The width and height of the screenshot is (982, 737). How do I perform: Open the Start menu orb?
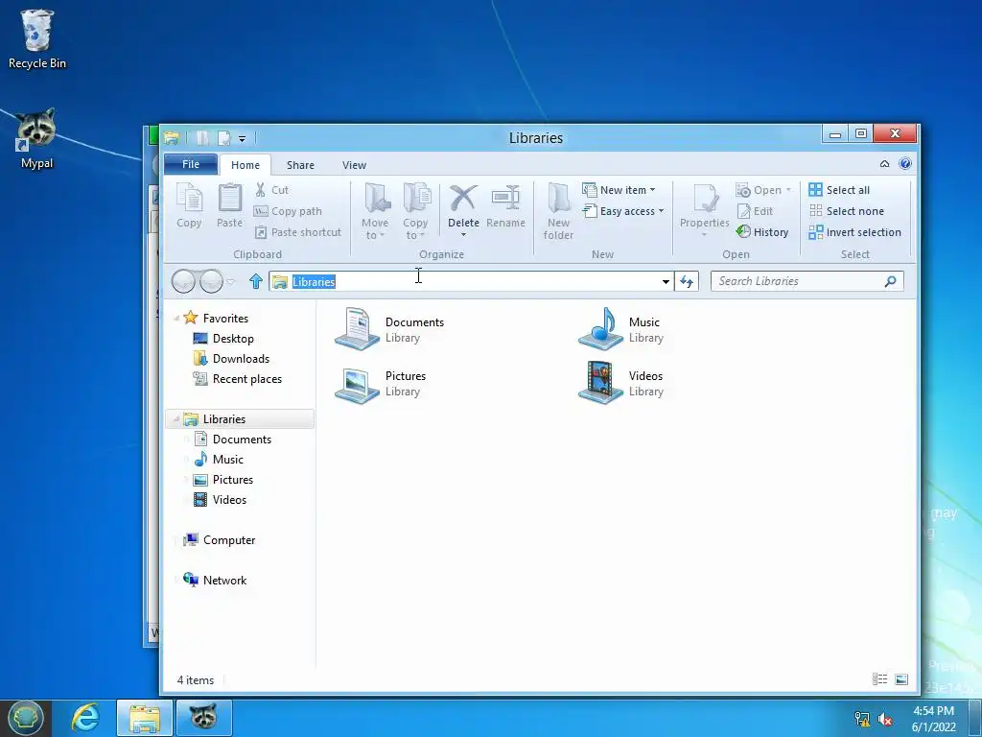point(25,718)
